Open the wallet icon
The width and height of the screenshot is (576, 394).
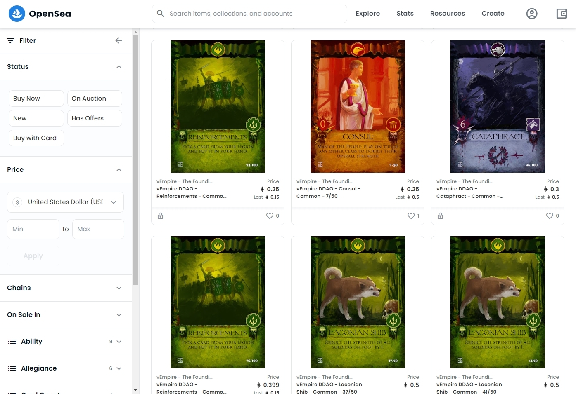pyautogui.click(x=562, y=14)
